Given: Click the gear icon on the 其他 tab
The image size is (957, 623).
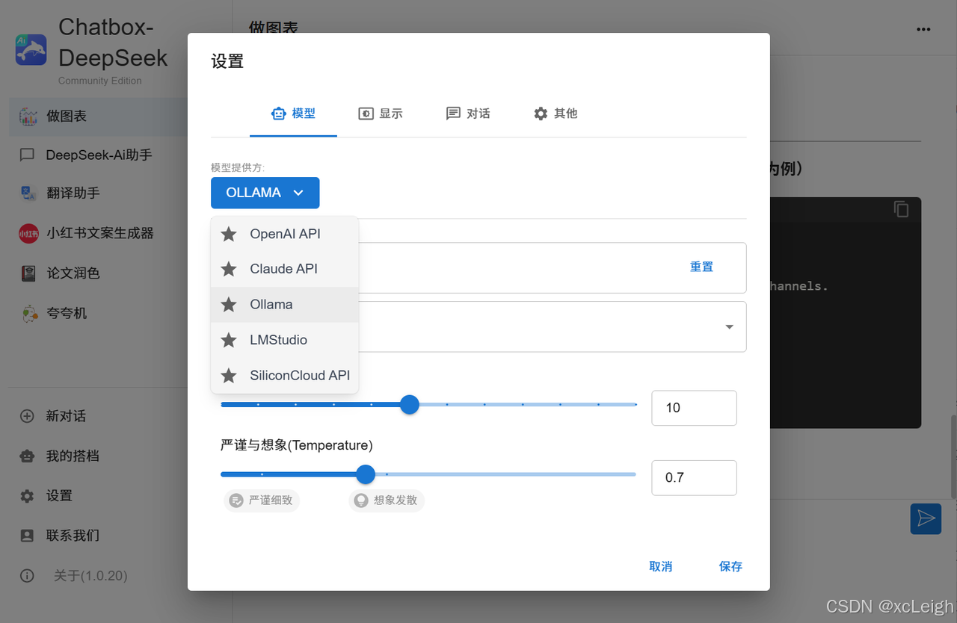Looking at the screenshot, I should (x=541, y=114).
